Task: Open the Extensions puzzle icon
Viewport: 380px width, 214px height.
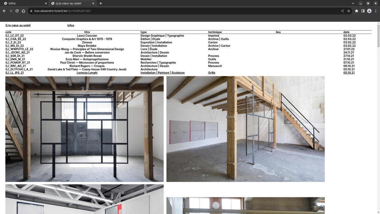Action: (x=357, y=11)
